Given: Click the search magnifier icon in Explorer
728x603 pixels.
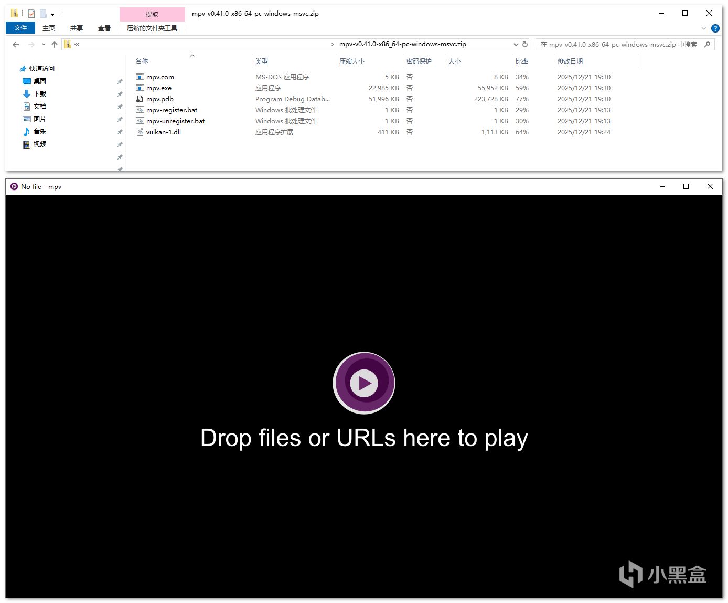Looking at the screenshot, I should (x=707, y=44).
